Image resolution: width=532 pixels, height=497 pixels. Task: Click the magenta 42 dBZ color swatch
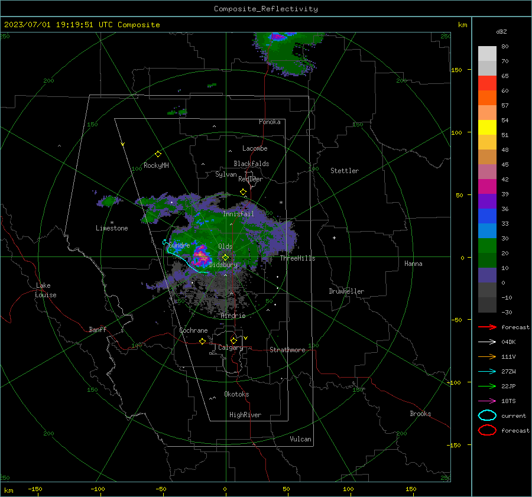click(487, 186)
